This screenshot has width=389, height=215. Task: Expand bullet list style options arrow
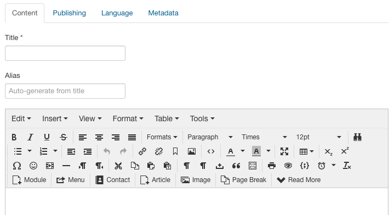tap(30, 151)
